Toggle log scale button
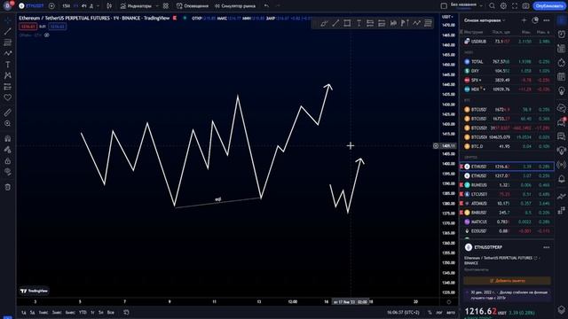The image size is (568, 319). pos(439,312)
